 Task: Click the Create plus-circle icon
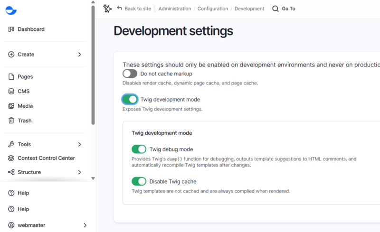pos(11,55)
